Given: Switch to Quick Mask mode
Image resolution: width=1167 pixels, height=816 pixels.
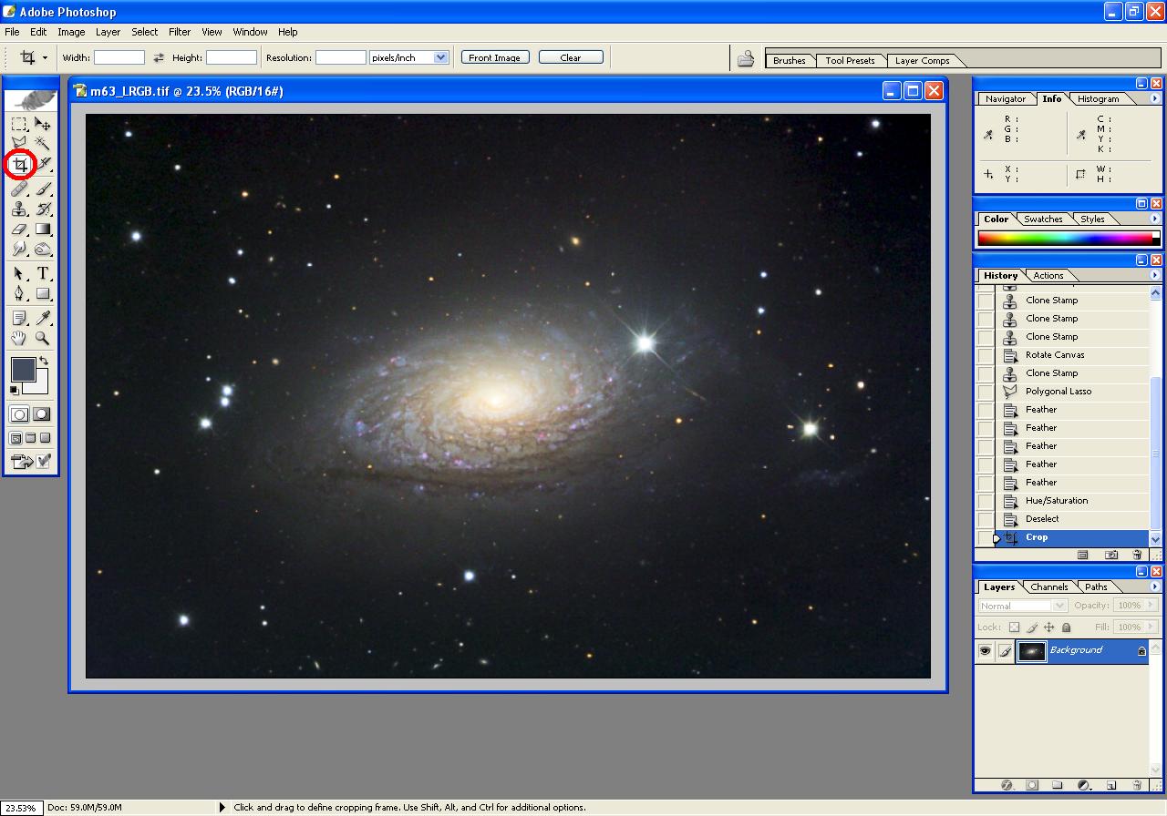Looking at the screenshot, I should 42,414.
